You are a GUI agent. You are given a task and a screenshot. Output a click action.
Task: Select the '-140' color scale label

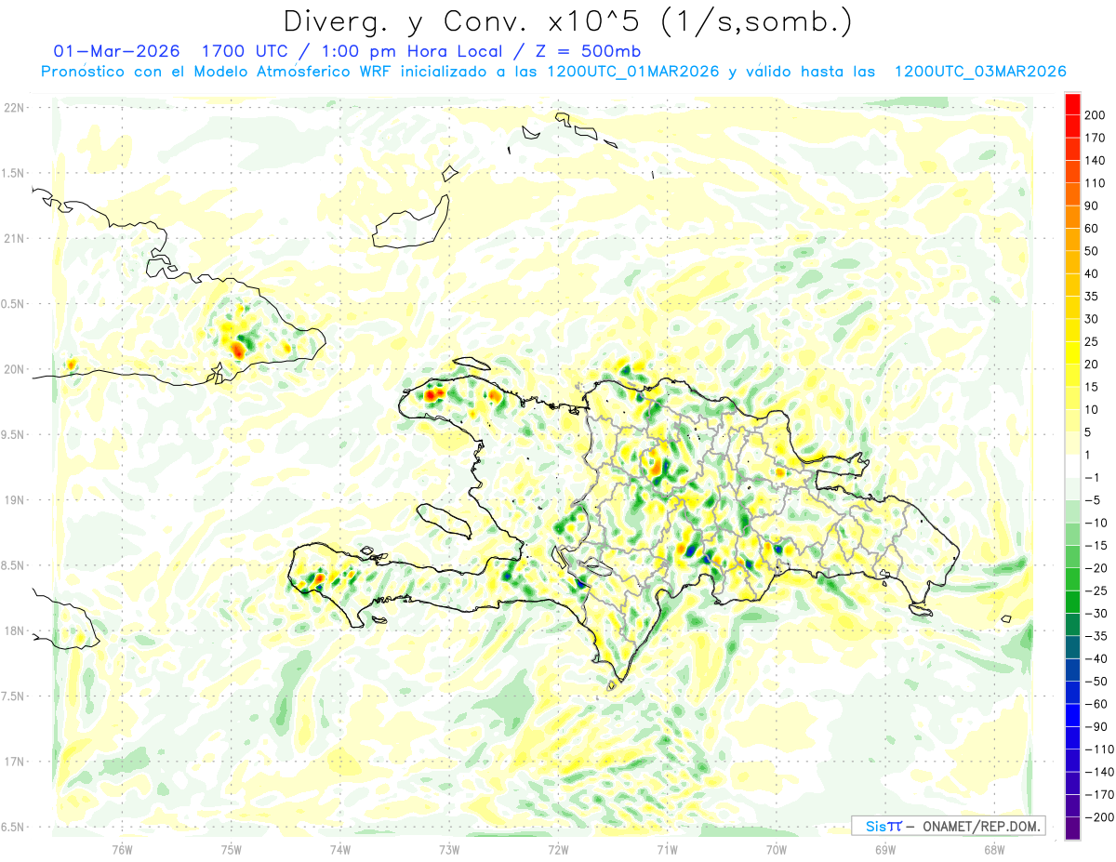(1101, 772)
